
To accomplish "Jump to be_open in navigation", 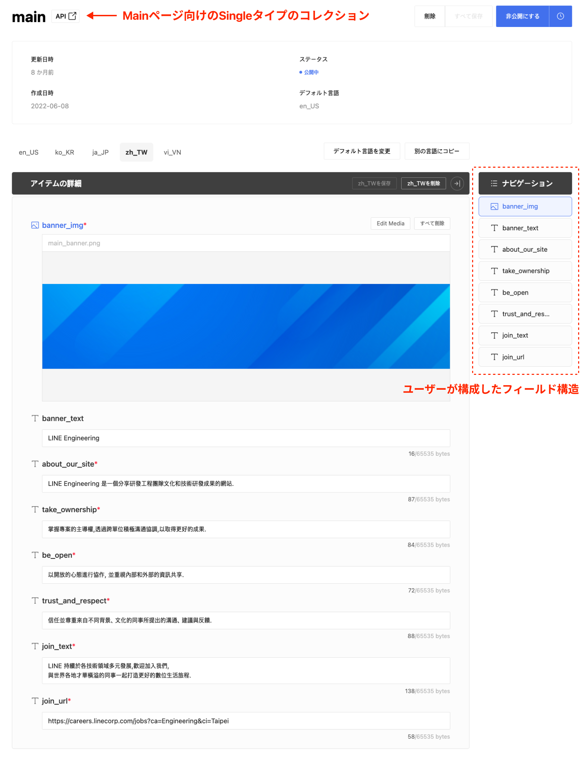I will click(x=525, y=293).
